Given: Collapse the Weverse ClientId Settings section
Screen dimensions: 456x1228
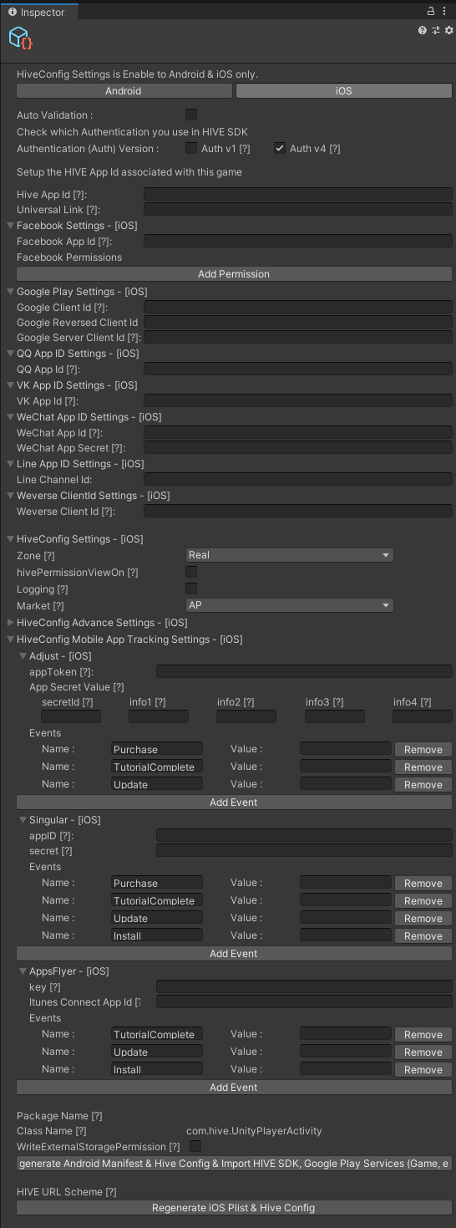Looking at the screenshot, I should [11, 496].
